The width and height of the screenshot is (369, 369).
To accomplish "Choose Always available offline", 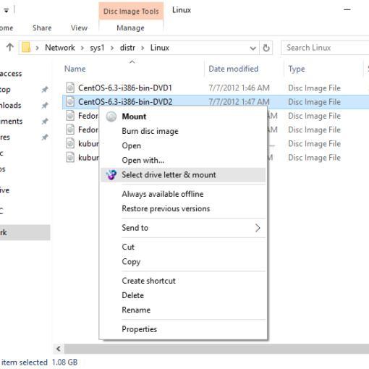I will pos(183,194).
